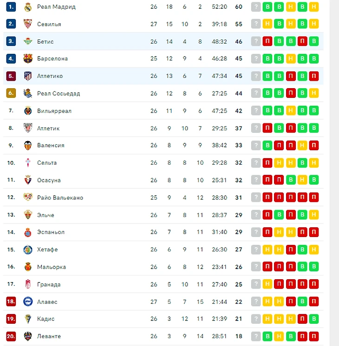
Task: Click the Villarreal club crest
Action: 28,110
